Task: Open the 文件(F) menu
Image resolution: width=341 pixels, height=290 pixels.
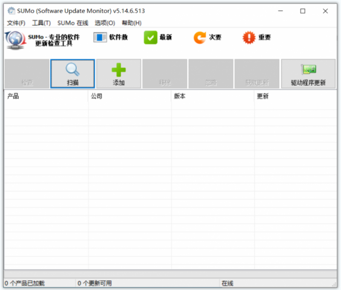Action: pyautogui.click(x=16, y=23)
